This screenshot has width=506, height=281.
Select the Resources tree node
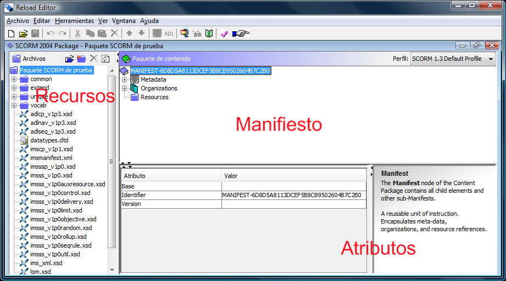[x=154, y=97]
